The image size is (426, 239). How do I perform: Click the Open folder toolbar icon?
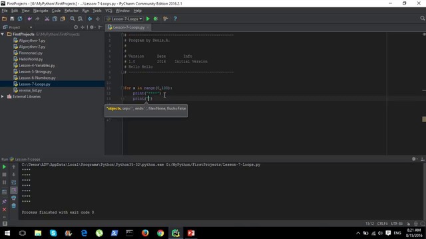tap(4, 19)
